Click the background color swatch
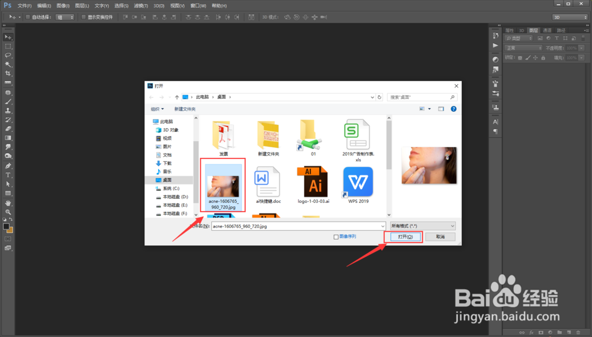This screenshot has height=337, width=592. point(10,230)
